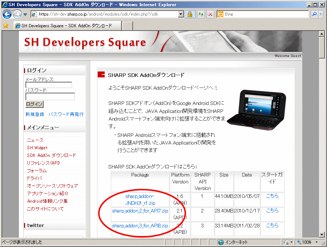Download sharp_addon_3_for_API8.zip package
Screen dimensions: 327x247
click(x=140, y=226)
